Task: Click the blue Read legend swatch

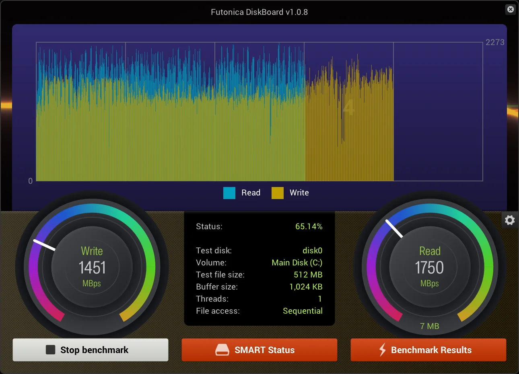Action: point(229,193)
